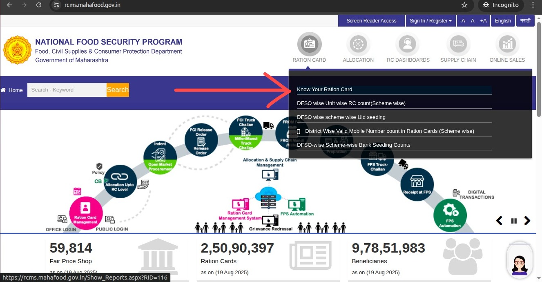Increase font size with +A
This screenshot has height=282, width=542.
pos(483,21)
